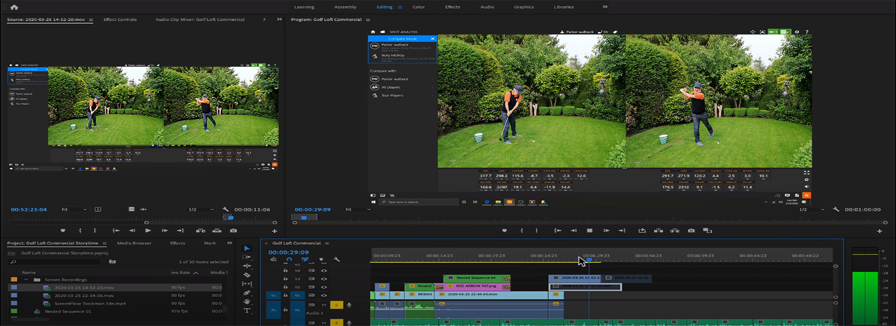Open the Media Browser tab
The width and height of the screenshot is (896, 326).
[x=134, y=243]
